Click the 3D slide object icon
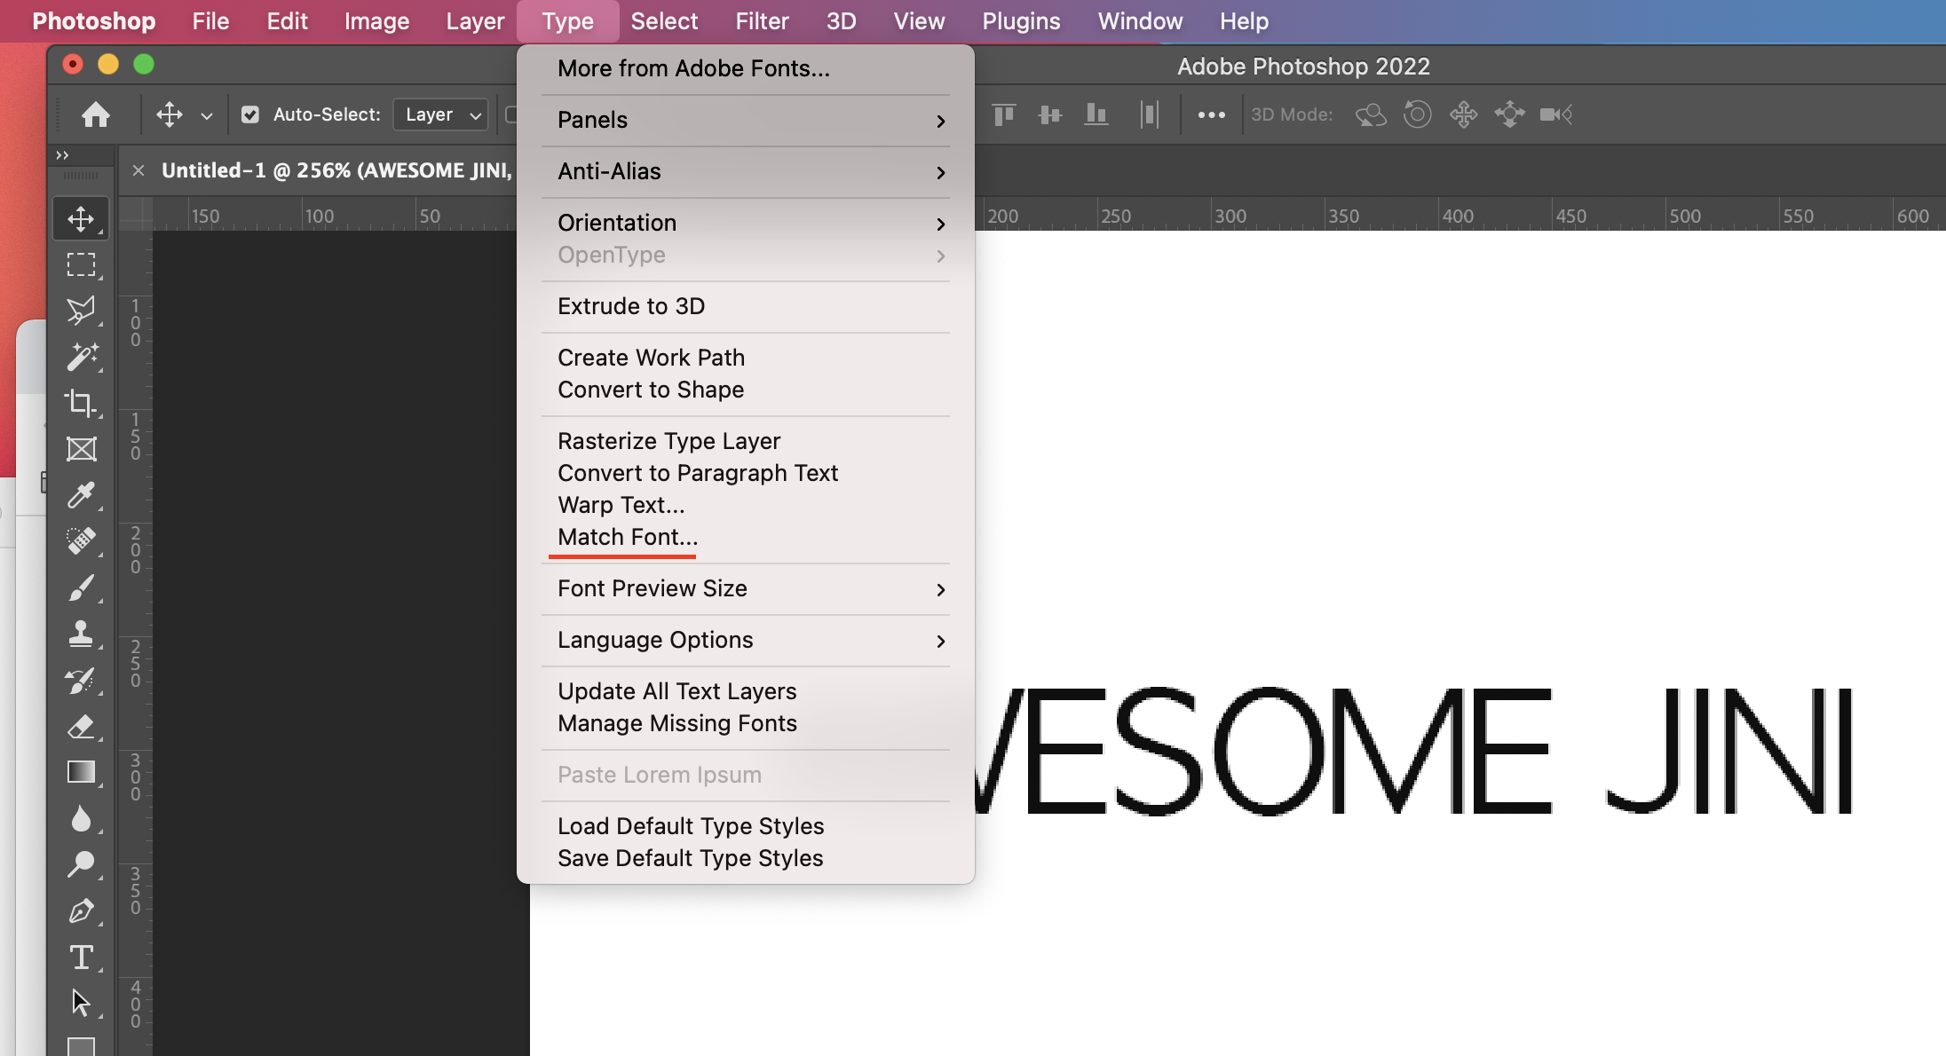This screenshot has height=1056, width=1946. (1510, 114)
